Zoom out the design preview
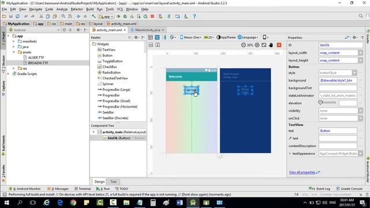The height and width of the screenshot is (208, 370). 243,45
